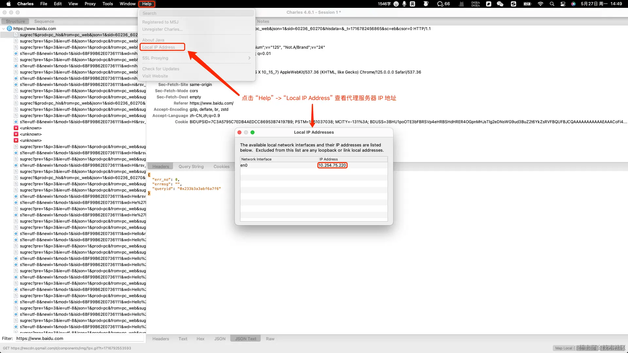This screenshot has width=628, height=353.
Task: Open WeChat from the menu bar
Action: click(x=500, y=4)
